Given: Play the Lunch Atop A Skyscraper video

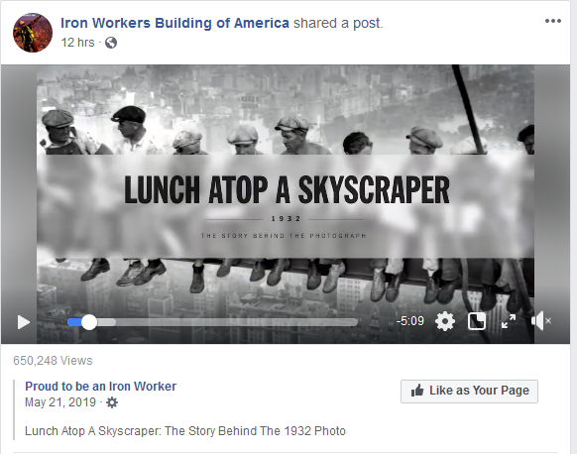Looking at the screenshot, I should click(24, 322).
